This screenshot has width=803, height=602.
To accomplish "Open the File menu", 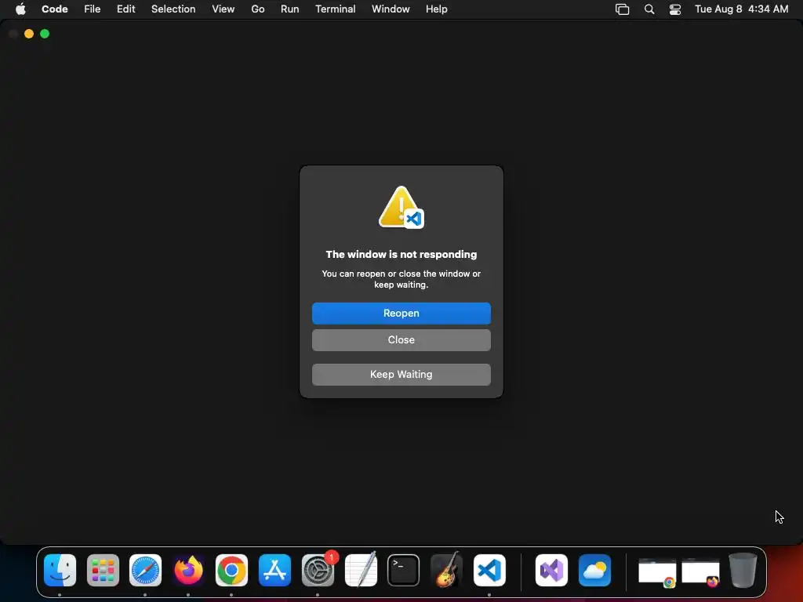I will click(93, 9).
